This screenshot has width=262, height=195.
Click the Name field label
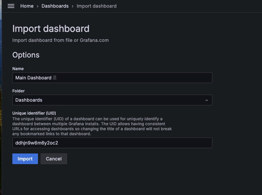[x=18, y=68]
